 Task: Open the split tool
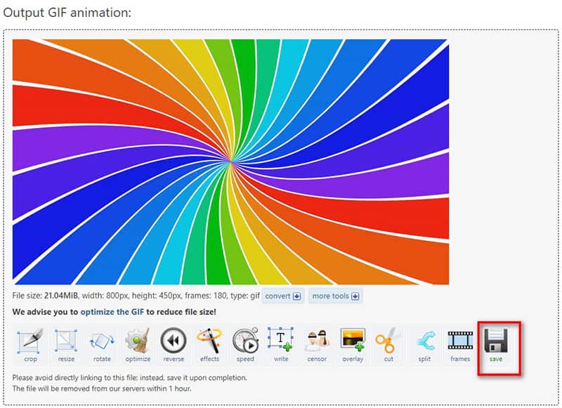point(424,345)
